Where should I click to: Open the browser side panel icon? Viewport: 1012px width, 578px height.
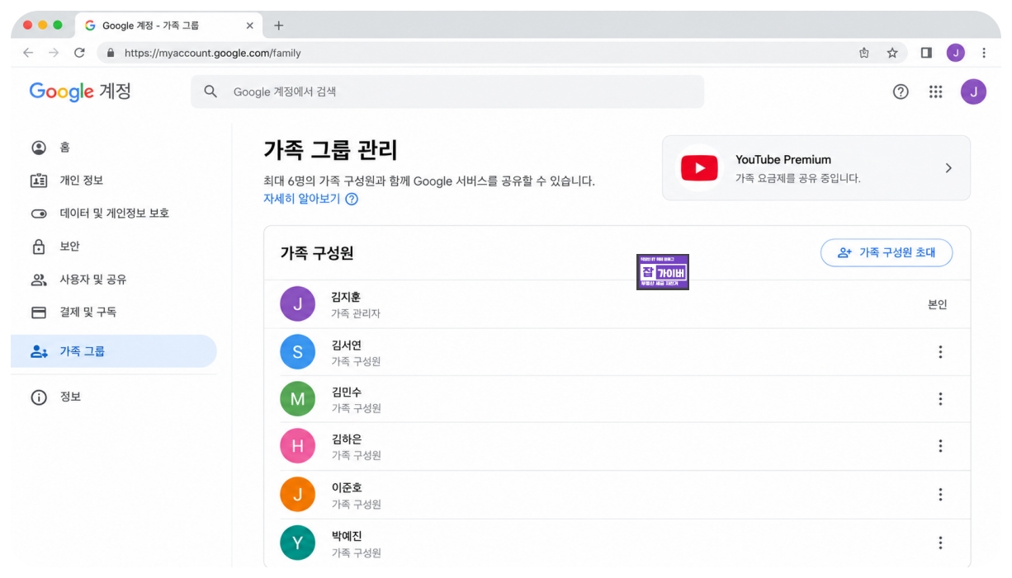pyautogui.click(x=926, y=53)
